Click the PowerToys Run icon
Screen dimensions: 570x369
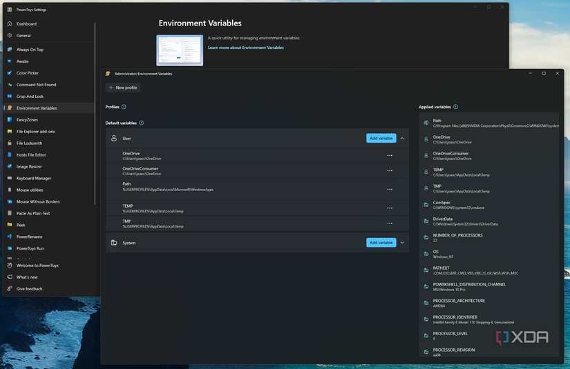tap(10, 248)
